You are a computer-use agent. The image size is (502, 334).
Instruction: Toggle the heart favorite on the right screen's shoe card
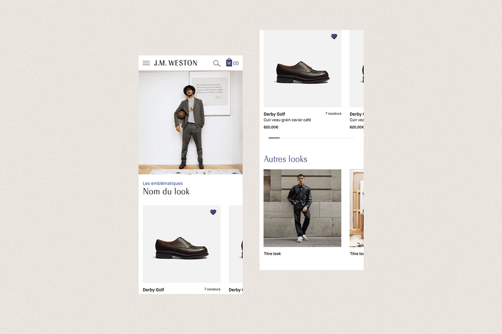(334, 37)
